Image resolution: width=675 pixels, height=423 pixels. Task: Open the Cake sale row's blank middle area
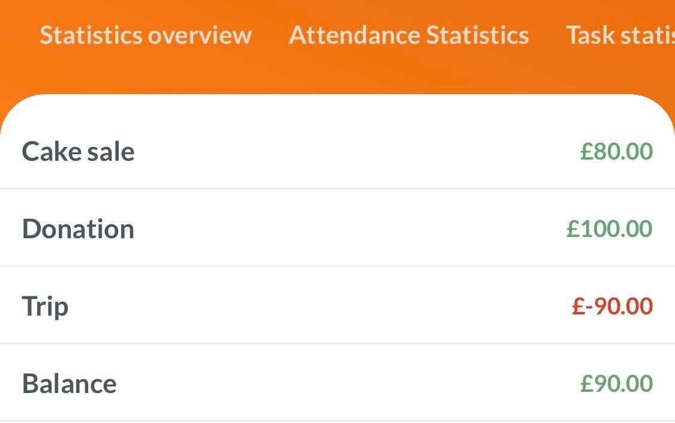coord(354,151)
